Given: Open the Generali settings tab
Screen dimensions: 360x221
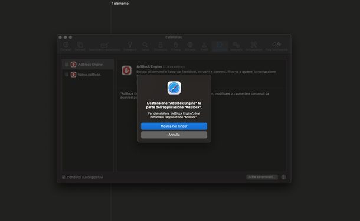Looking at the screenshot, I should coord(66,46).
